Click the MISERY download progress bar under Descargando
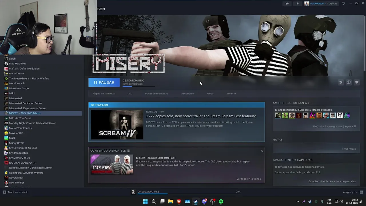Screen dimensions: 366x206 tap(139, 86)
